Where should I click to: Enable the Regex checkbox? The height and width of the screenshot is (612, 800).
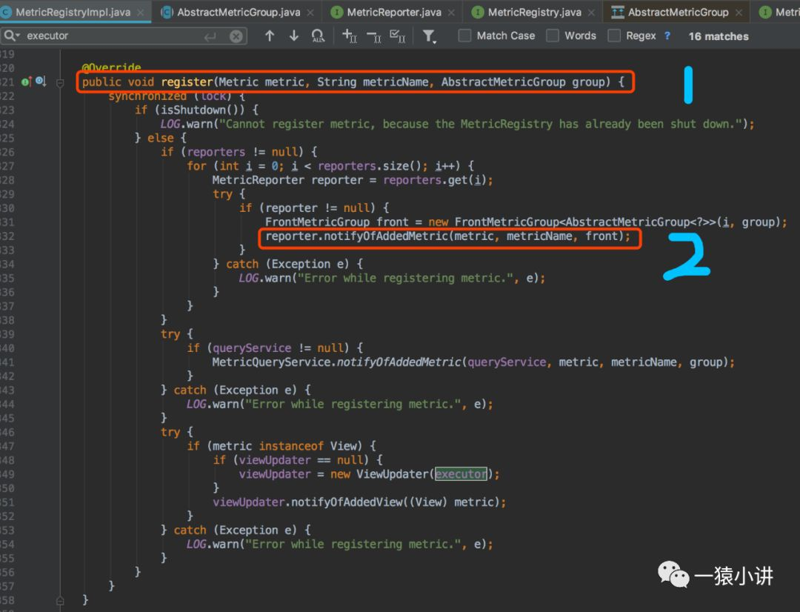(614, 36)
